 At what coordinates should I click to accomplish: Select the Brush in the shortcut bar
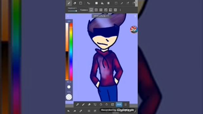[x=83, y=104]
